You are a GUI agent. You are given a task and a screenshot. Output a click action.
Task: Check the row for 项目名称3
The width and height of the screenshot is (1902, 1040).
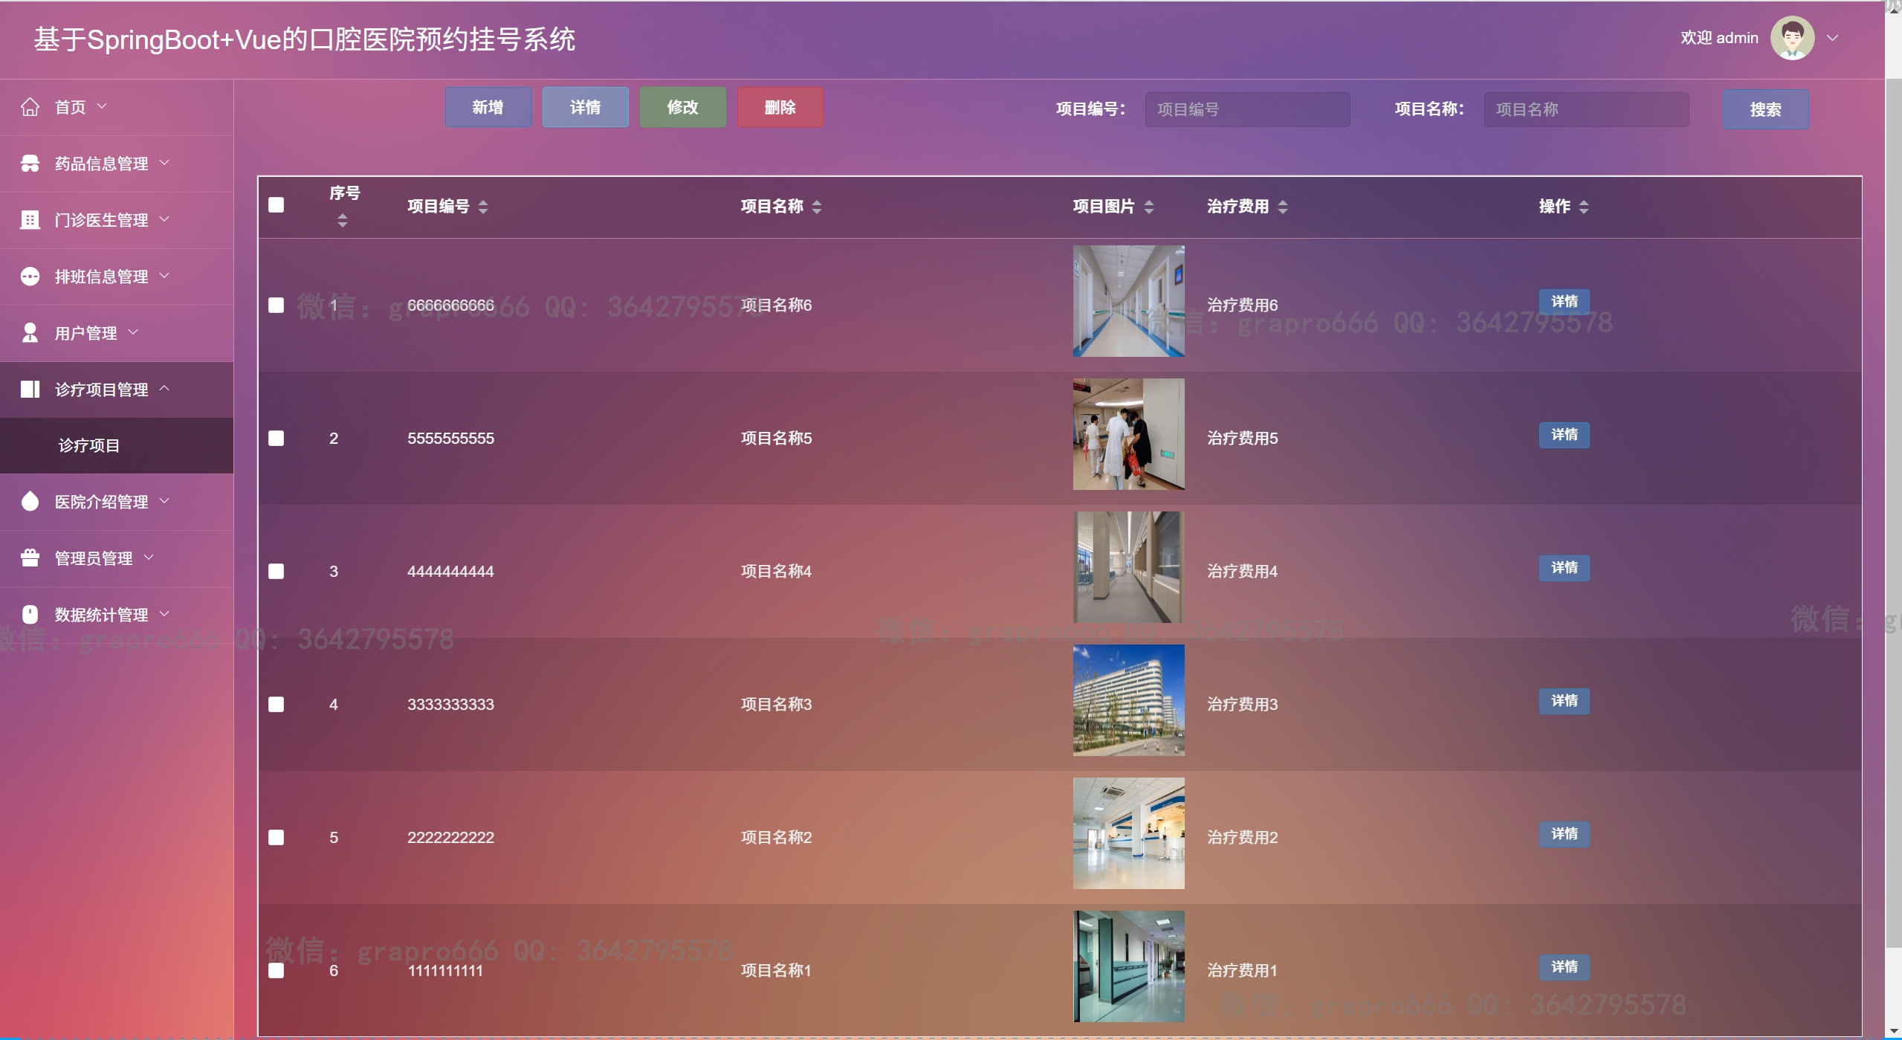coord(276,704)
